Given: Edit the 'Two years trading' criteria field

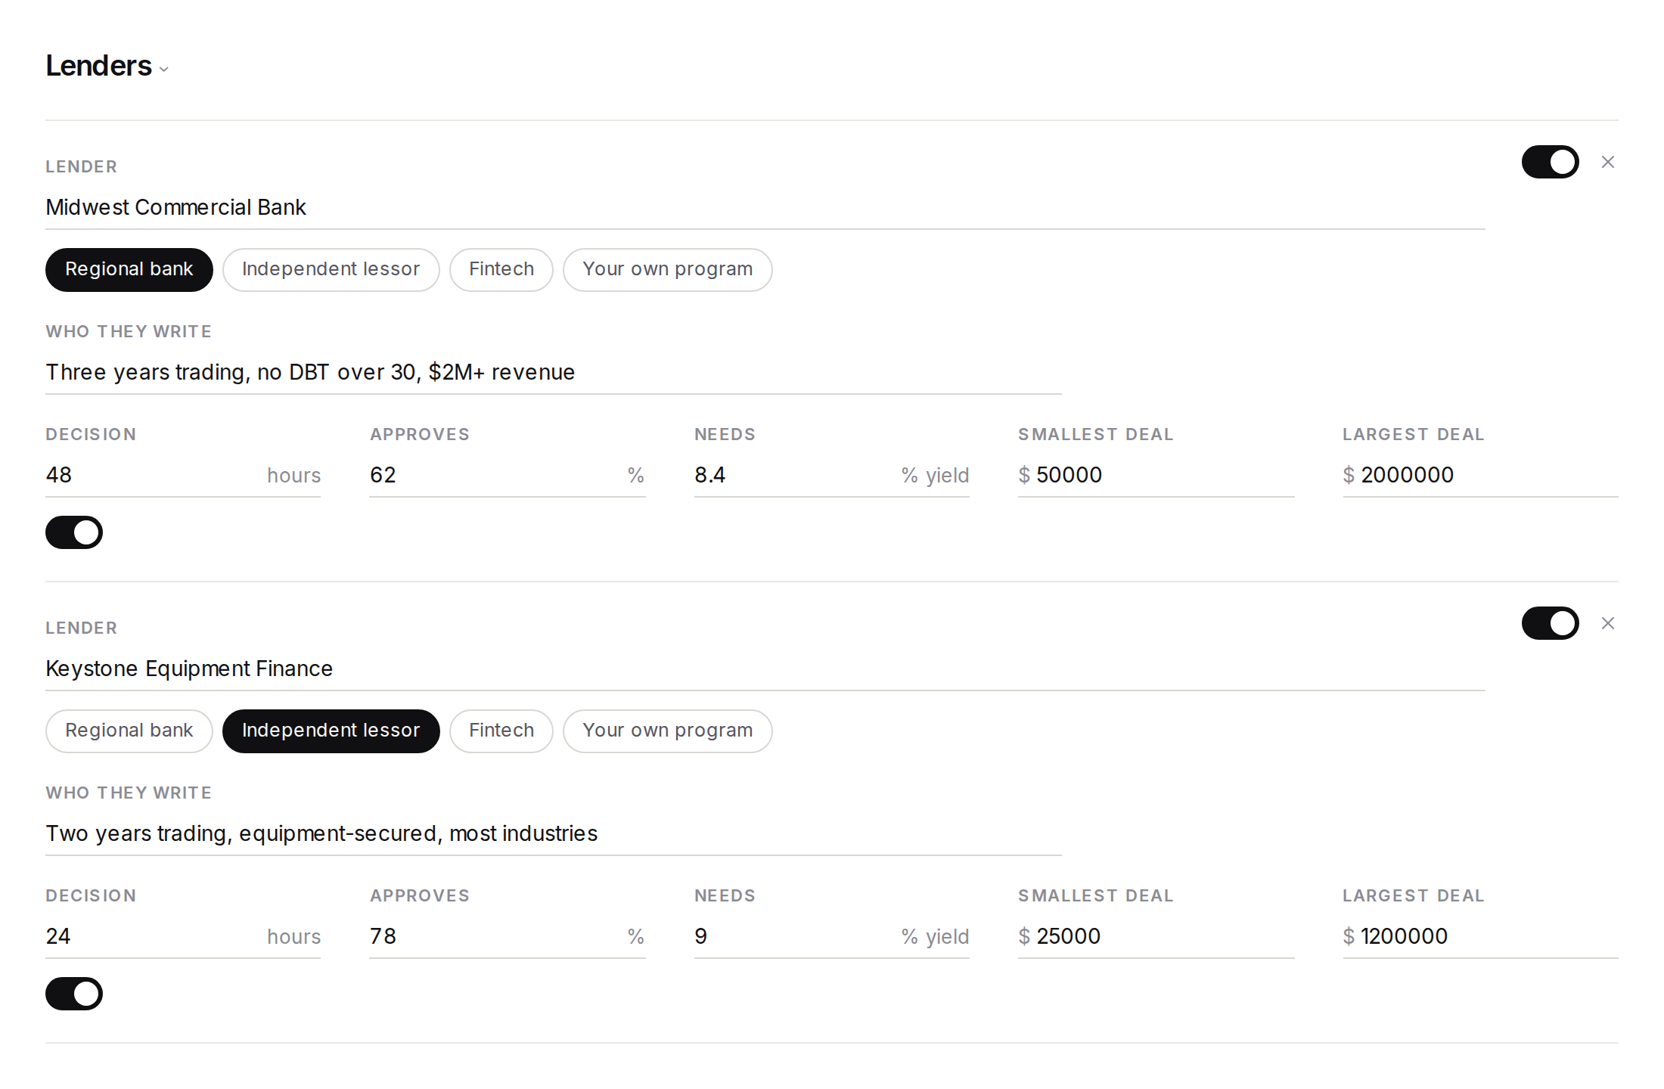Looking at the screenshot, I should [x=554, y=833].
